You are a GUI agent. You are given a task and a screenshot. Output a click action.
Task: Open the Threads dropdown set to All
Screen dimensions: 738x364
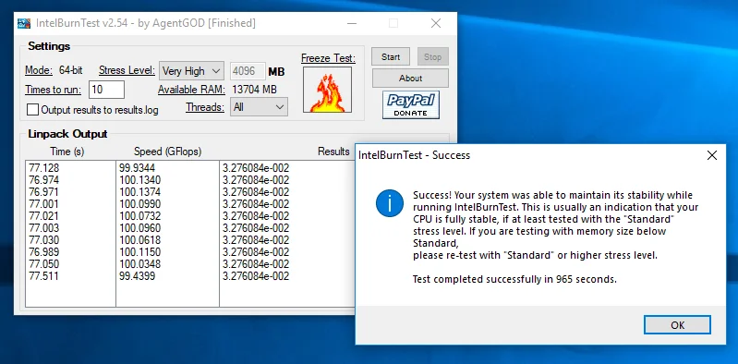pyautogui.click(x=259, y=107)
